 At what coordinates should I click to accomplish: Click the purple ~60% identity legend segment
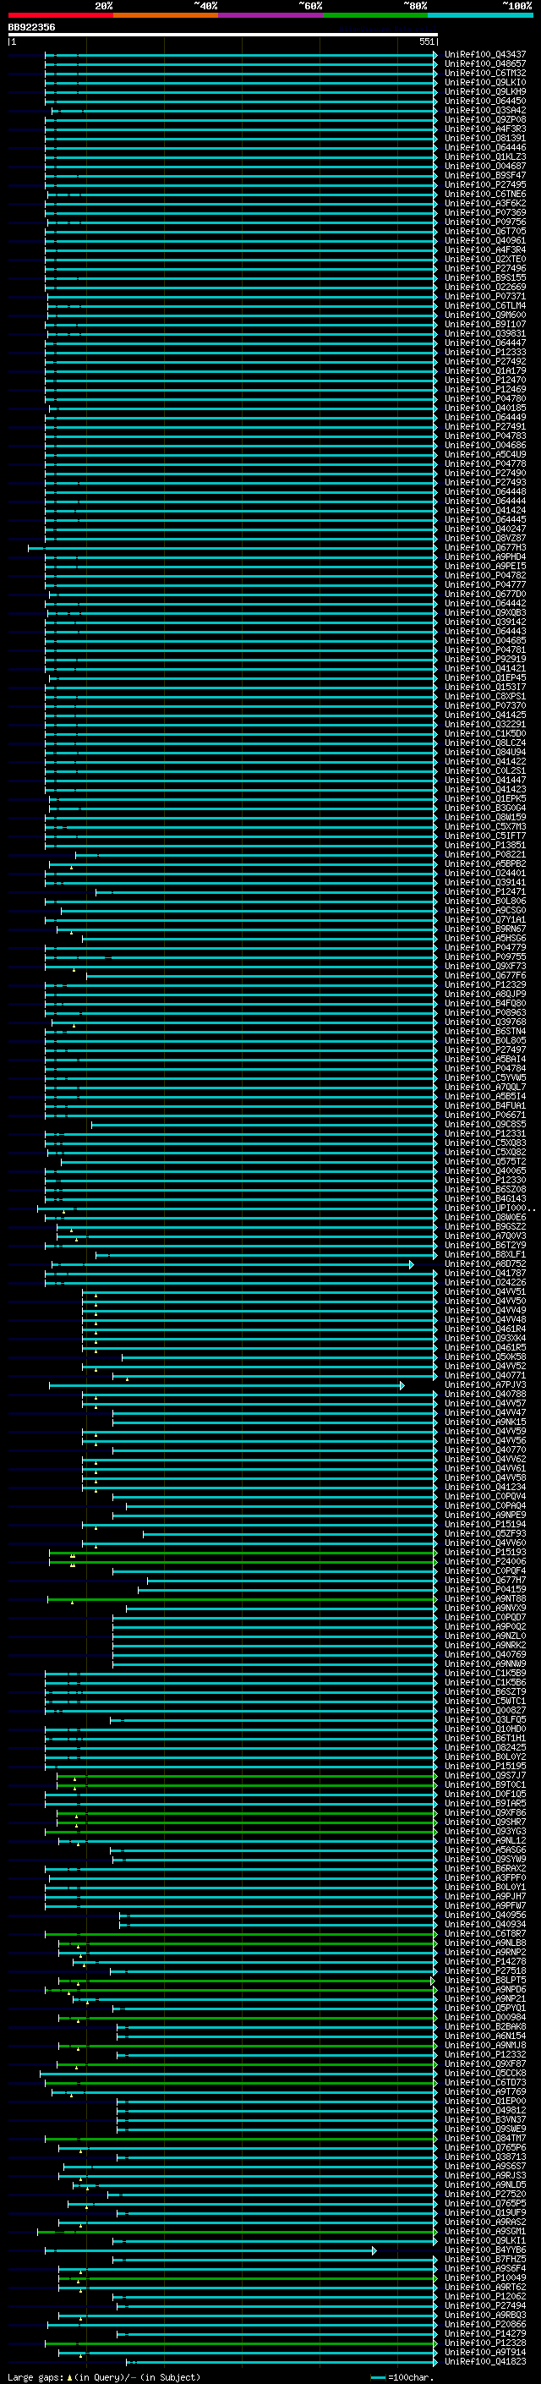pyautogui.click(x=271, y=15)
